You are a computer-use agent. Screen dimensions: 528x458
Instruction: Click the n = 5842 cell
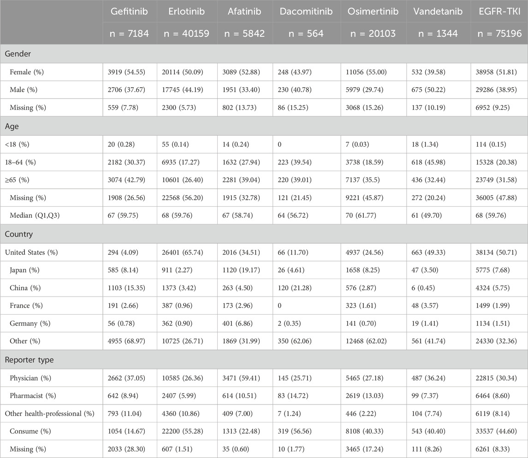click(x=244, y=34)
